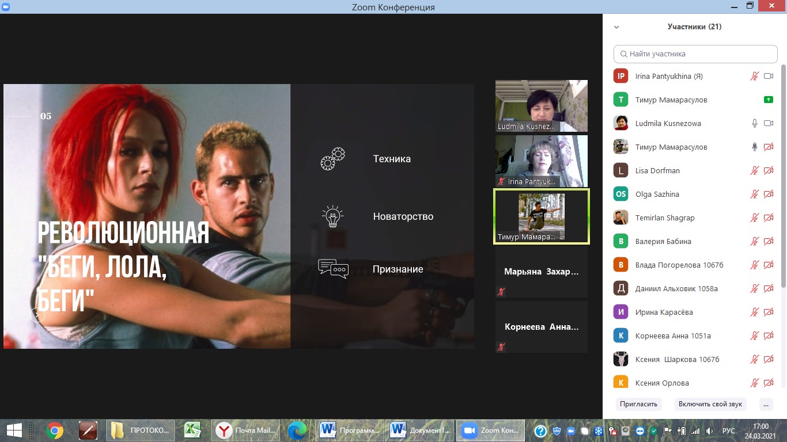Click the microphone icon in Ludmila Kusnezowa's row
The image size is (787, 442).
(754, 123)
